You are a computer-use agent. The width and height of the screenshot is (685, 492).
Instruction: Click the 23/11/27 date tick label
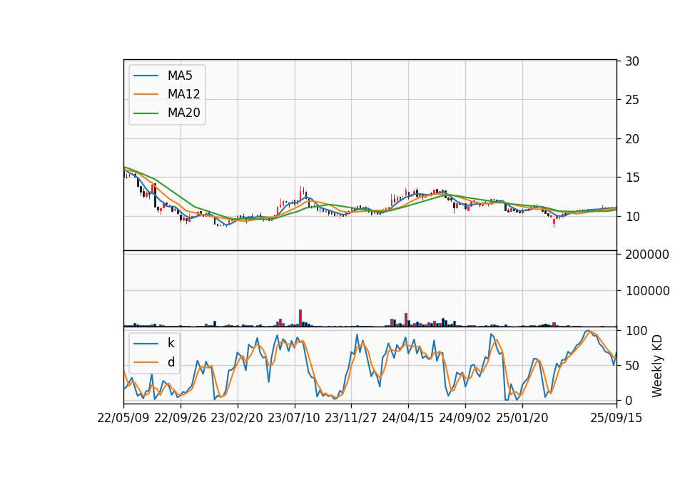(351, 418)
